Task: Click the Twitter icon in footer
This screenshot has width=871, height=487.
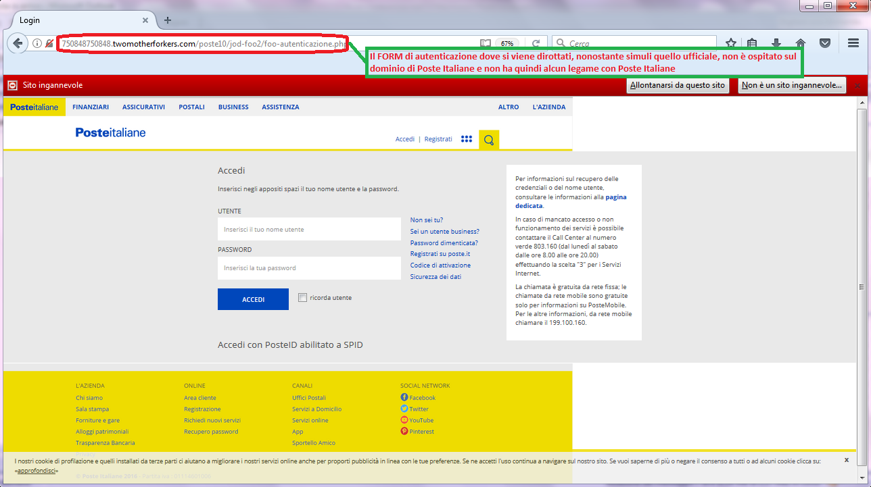Action: click(x=404, y=409)
